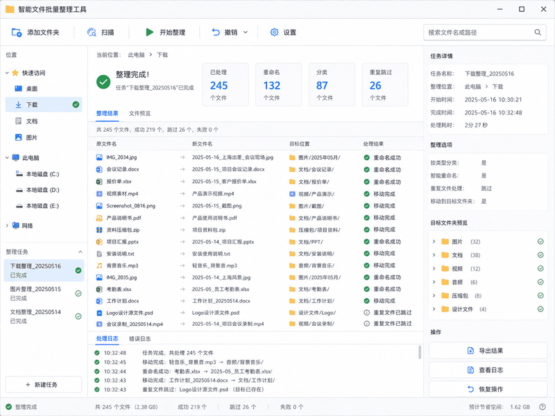
Task: Click the log panel vertical scrollbar
Action: (420, 352)
